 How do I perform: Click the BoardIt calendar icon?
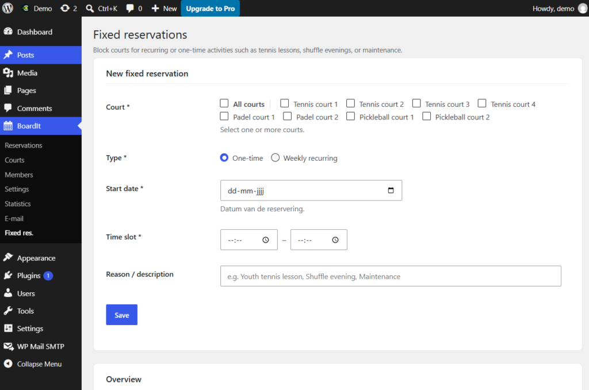(8, 126)
